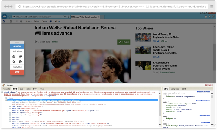
Task: Select the highlighted body class line
Action: (x=83, y=100)
